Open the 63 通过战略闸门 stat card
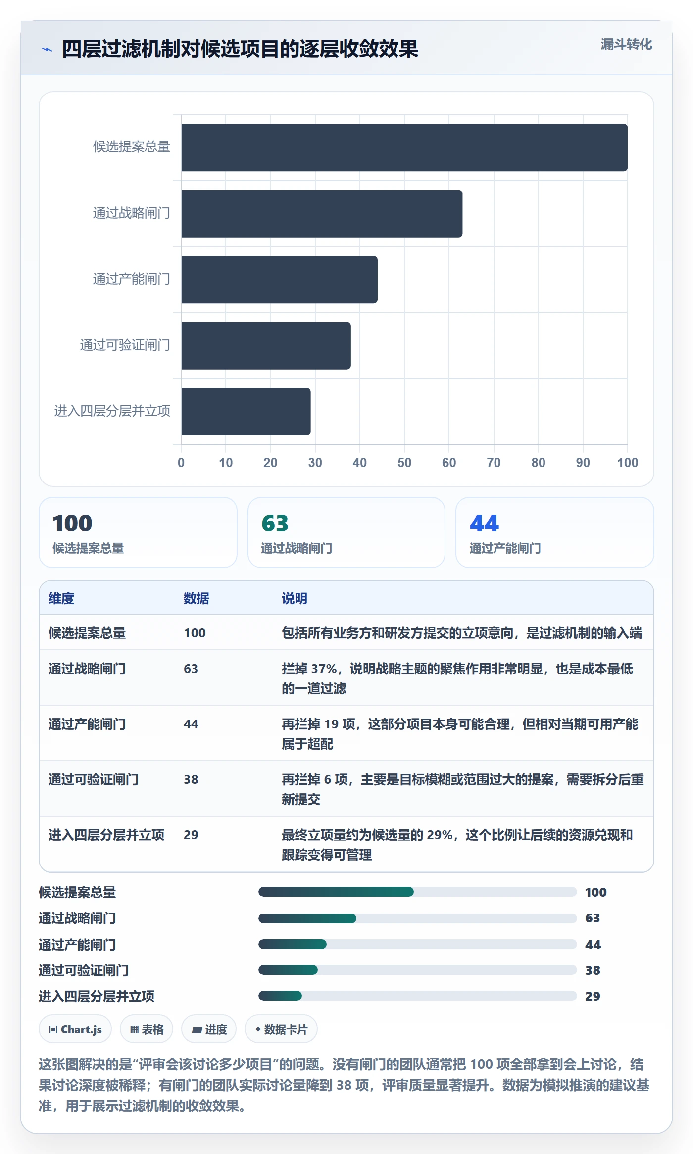Image resolution: width=693 pixels, height=1154 pixels. pyautogui.click(x=346, y=532)
